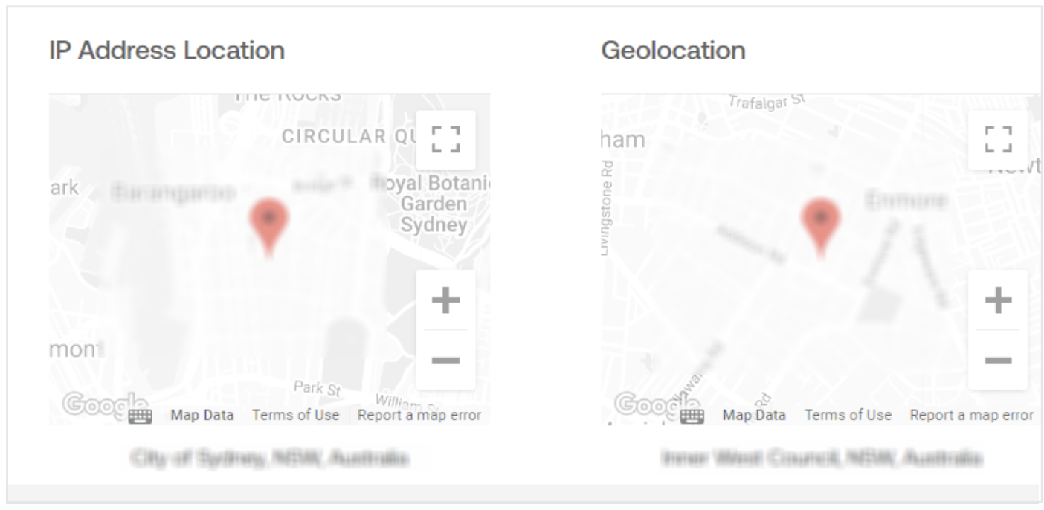The height and width of the screenshot is (510, 1044).
Task: Click Google logo on Geolocation map
Action: 645,404
